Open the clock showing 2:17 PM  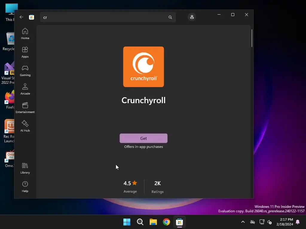click(285, 222)
